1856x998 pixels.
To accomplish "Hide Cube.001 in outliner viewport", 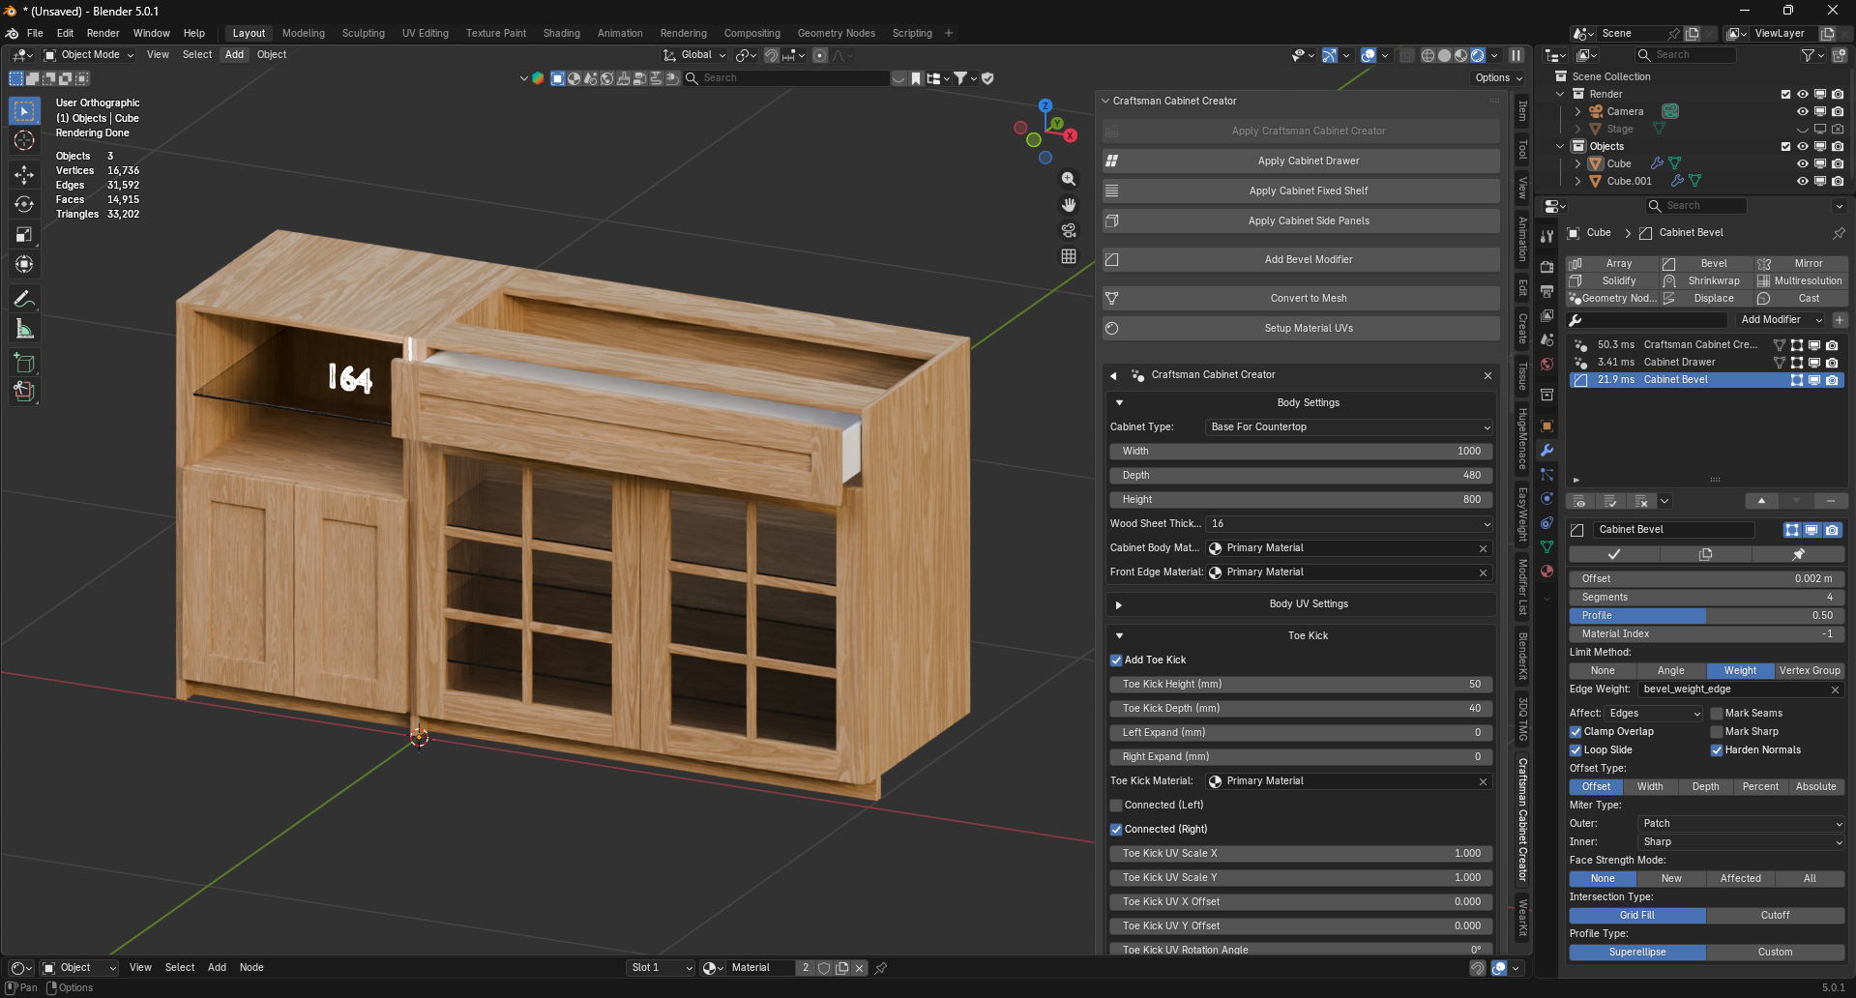I will [x=1803, y=181].
